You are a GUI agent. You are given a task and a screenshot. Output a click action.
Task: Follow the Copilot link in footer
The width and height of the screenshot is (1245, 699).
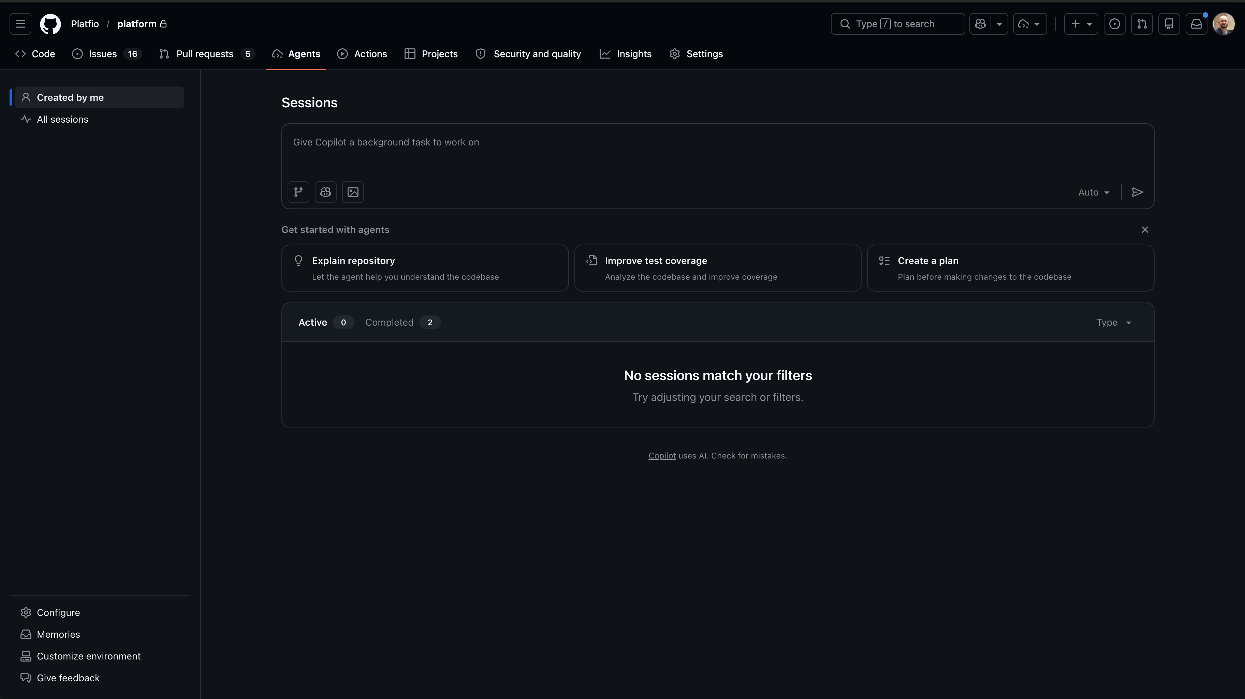click(x=662, y=456)
